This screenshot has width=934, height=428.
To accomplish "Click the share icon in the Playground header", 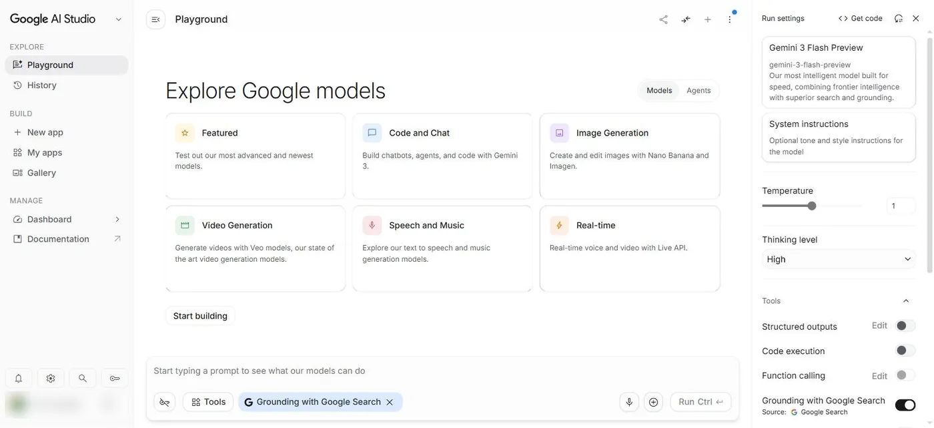I will pos(663,19).
